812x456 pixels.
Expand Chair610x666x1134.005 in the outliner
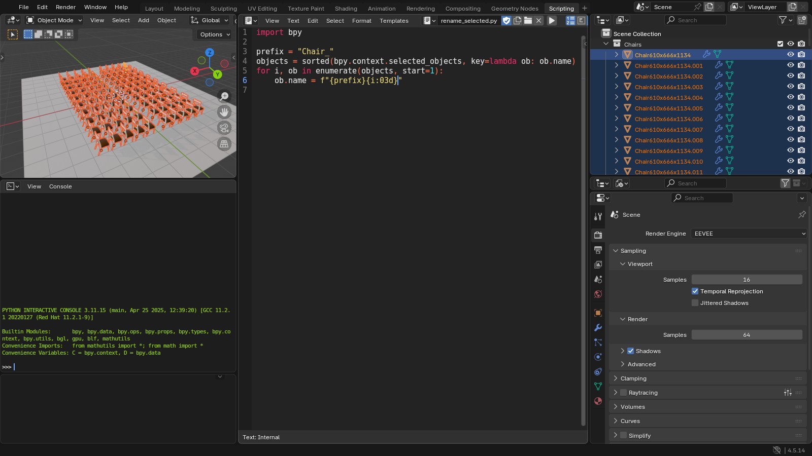click(616, 108)
